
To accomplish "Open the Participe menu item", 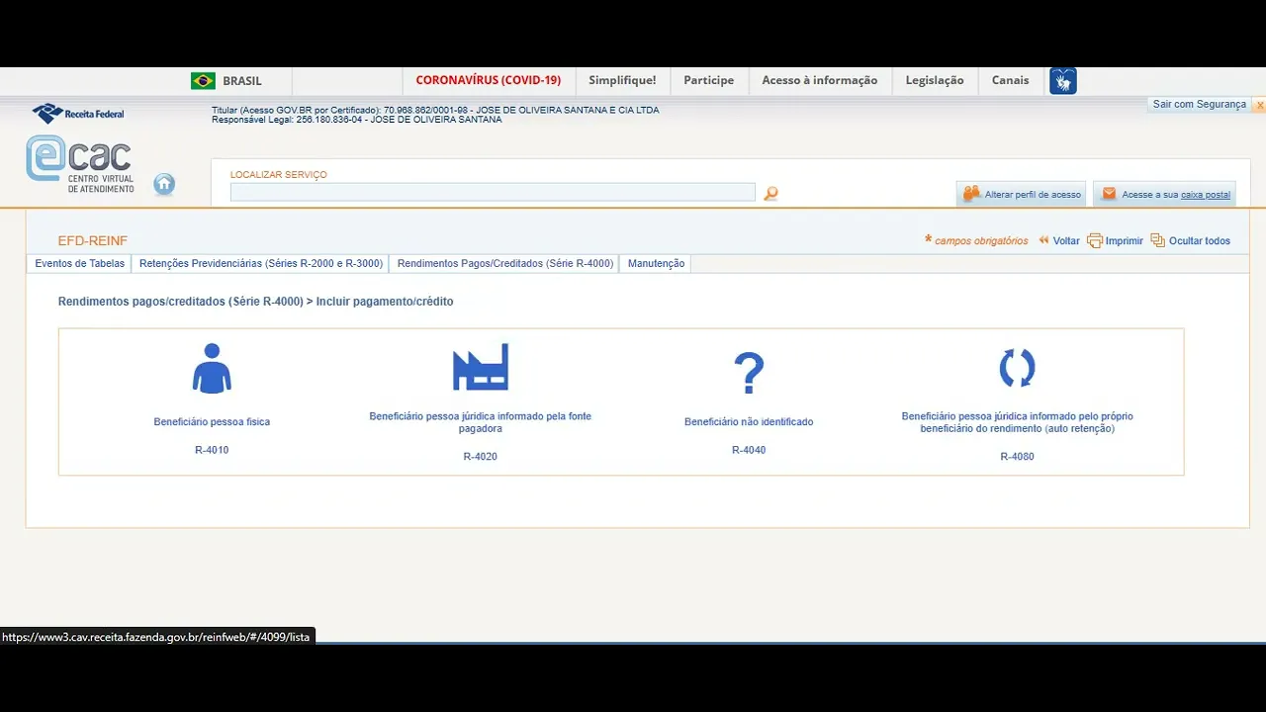I will point(709,80).
